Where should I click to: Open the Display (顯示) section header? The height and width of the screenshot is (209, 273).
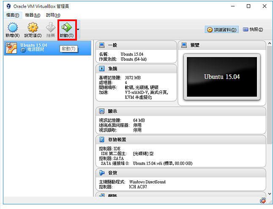pos(181,111)
